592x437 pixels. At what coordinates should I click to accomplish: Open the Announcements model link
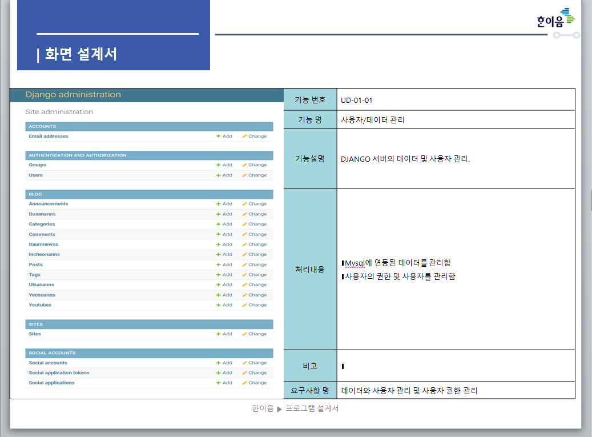coord(49,204)
